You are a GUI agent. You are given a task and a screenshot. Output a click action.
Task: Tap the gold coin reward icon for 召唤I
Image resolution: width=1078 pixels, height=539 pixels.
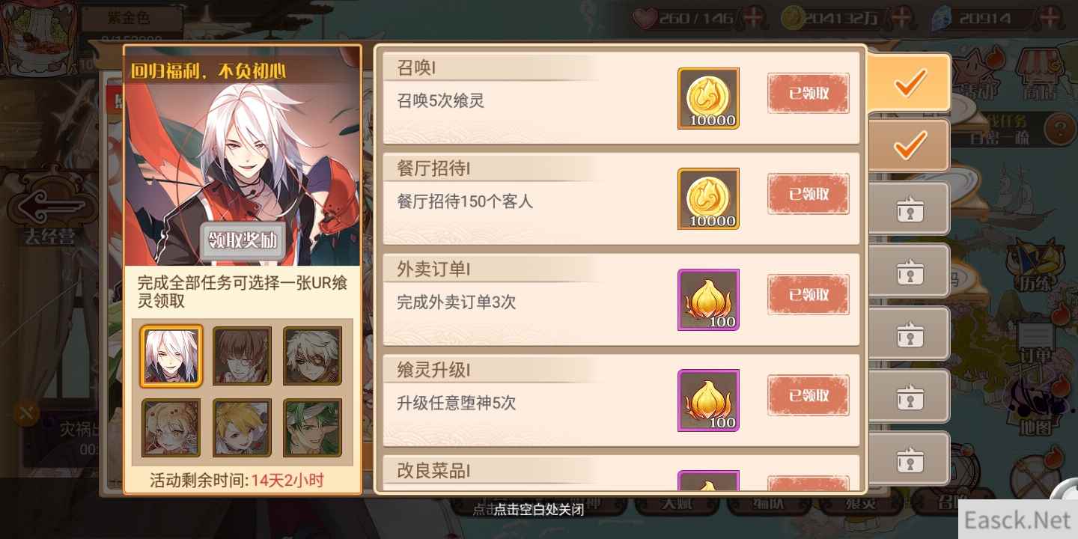coord(708,98)
